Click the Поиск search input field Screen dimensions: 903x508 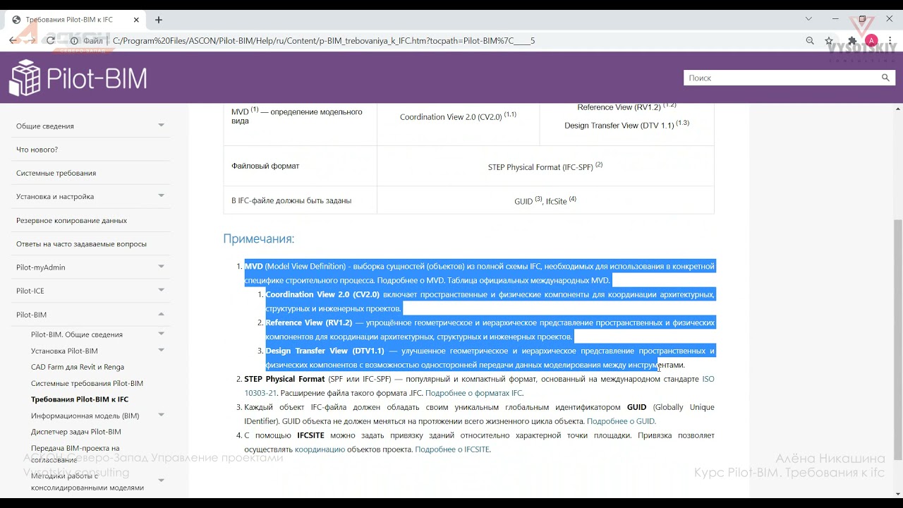coord(781,78)
